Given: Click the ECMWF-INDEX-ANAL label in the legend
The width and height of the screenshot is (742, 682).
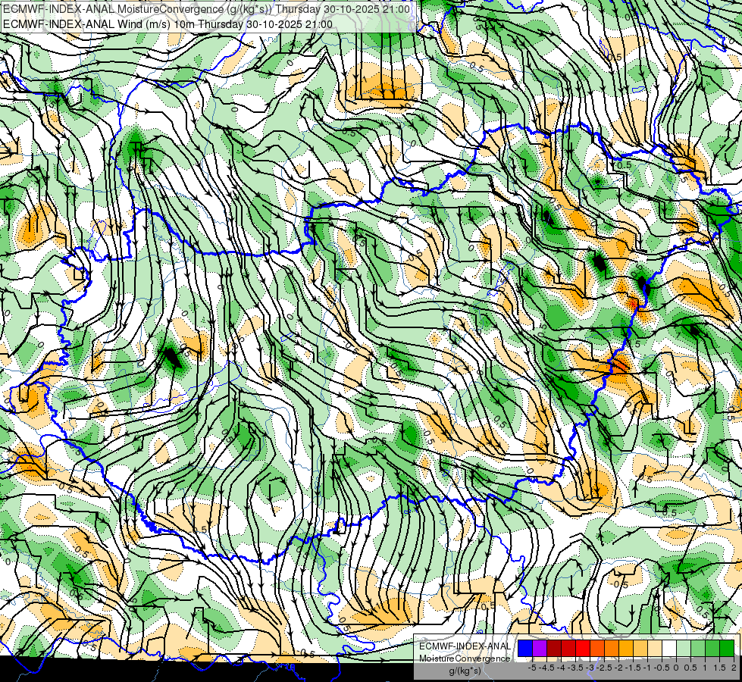Looking at the screenshot, I should coord(465,646).
